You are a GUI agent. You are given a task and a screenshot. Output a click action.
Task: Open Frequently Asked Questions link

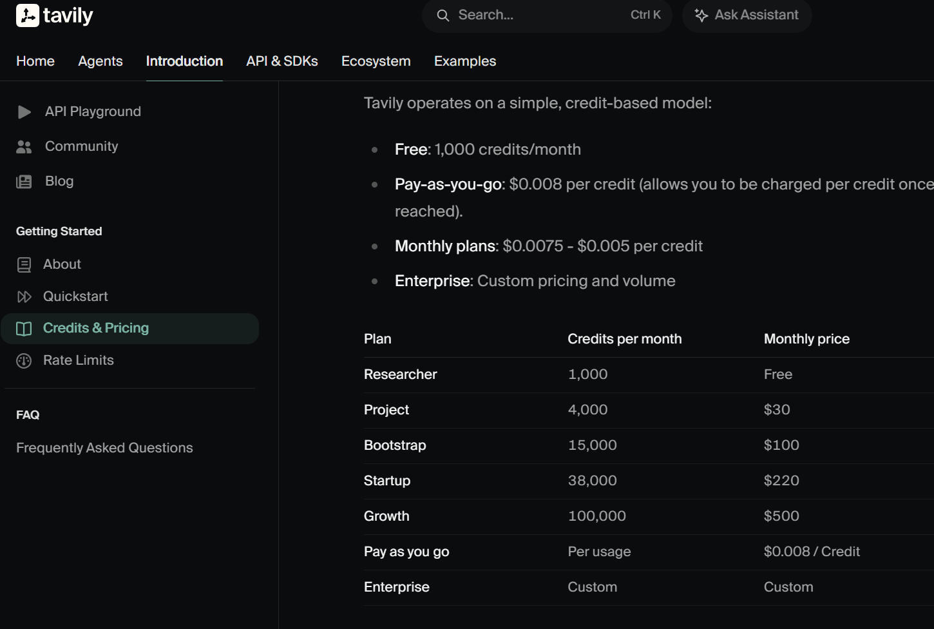tap(104, 448)
